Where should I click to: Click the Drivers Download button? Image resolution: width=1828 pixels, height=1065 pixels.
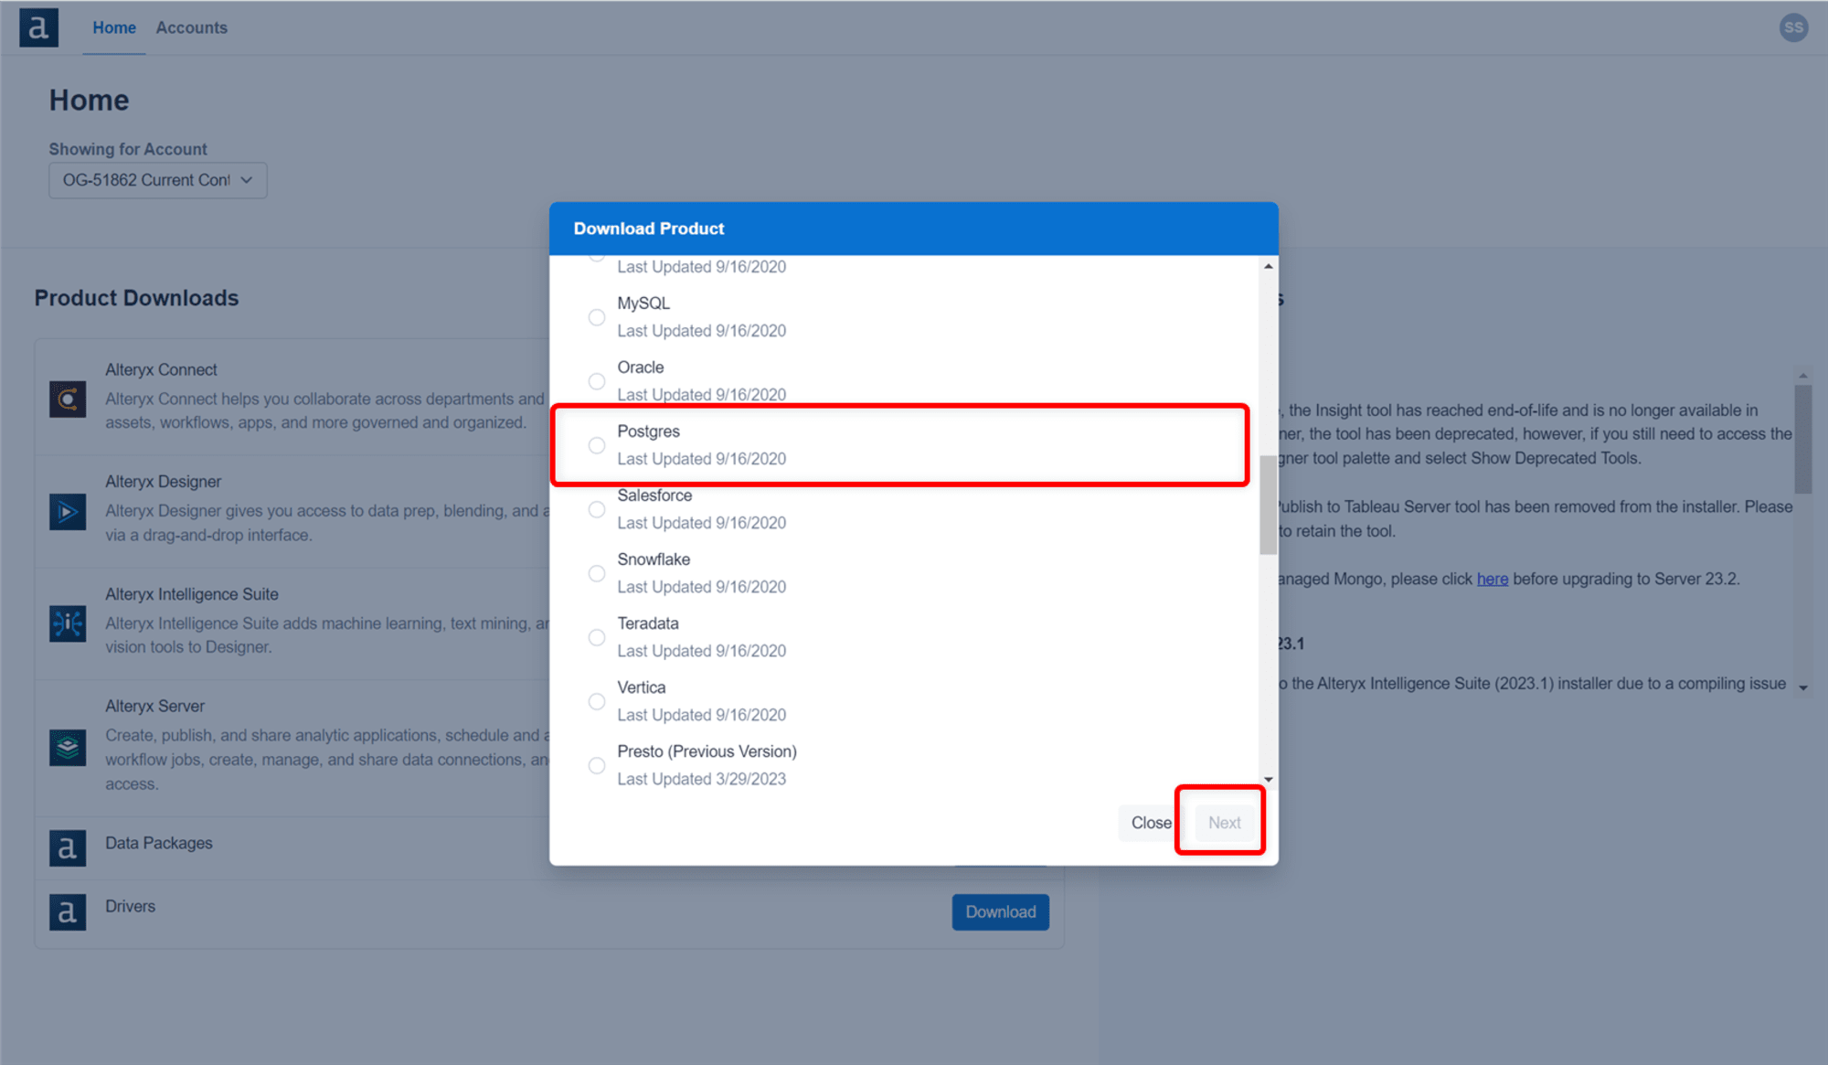point(1001,912)
